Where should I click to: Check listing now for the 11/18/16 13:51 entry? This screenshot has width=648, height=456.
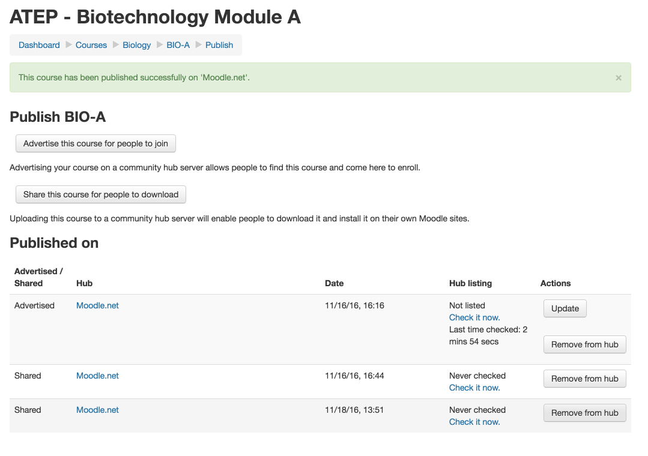tap(474, 422)
